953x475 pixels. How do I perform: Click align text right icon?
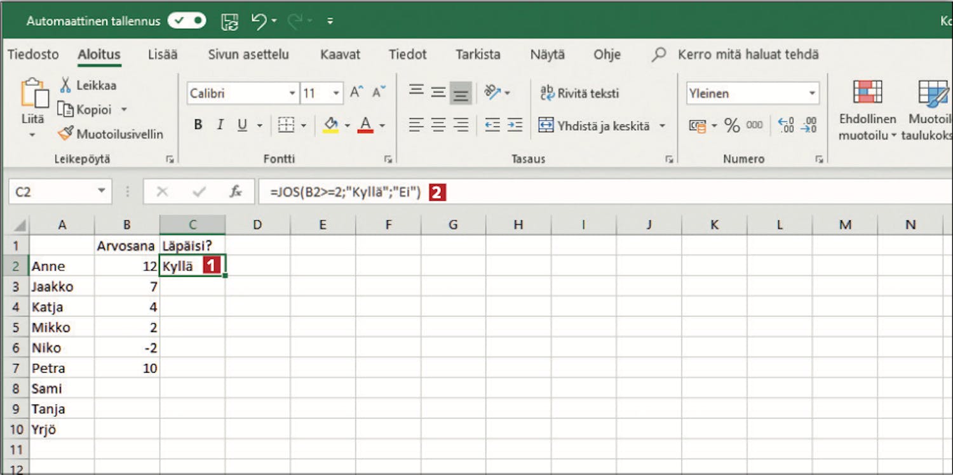461,125
